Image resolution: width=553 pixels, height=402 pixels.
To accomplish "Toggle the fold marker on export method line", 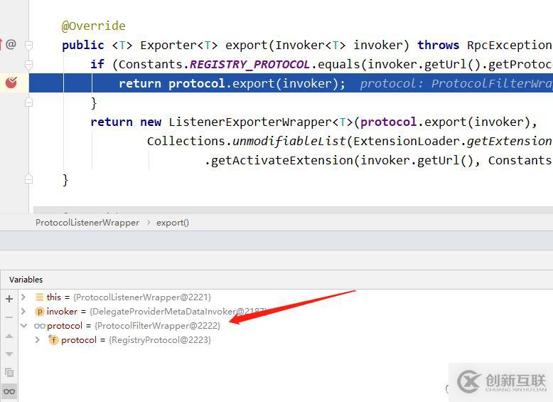I will [x=29, y=45].
